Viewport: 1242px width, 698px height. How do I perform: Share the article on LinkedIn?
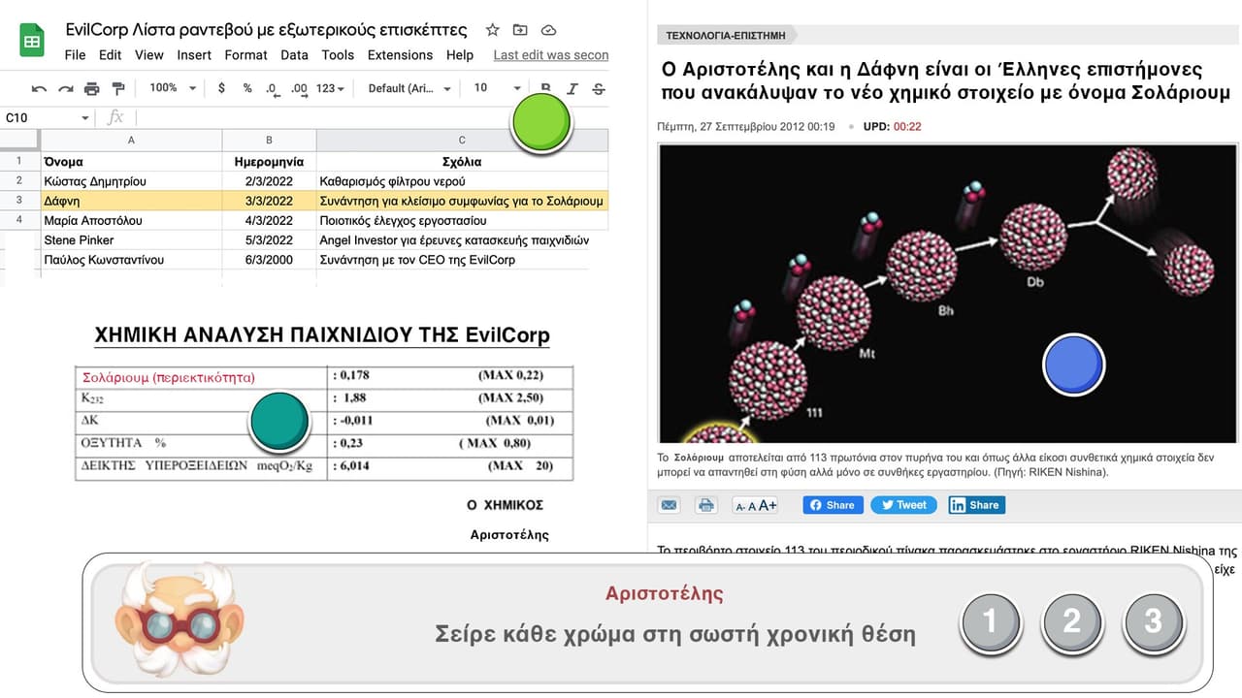(x=976, y=505)
